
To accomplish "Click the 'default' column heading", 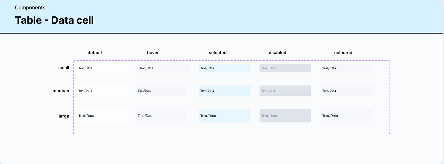I will coord(95,53).
